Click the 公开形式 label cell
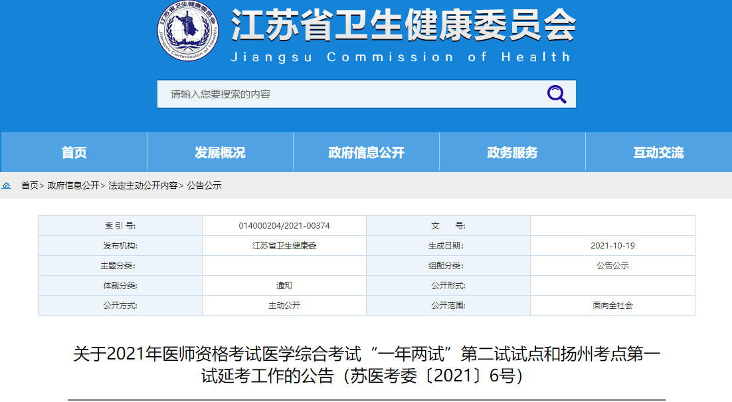The height and width of the screenshot is (402, 732). 448,285
